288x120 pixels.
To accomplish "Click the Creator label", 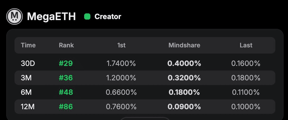I will coord(108,17).
